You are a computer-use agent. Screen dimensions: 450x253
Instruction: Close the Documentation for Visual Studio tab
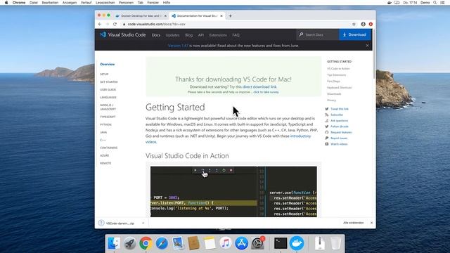pos(221,16)
